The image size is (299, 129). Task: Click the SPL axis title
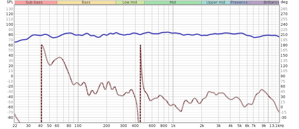point(10,2)
